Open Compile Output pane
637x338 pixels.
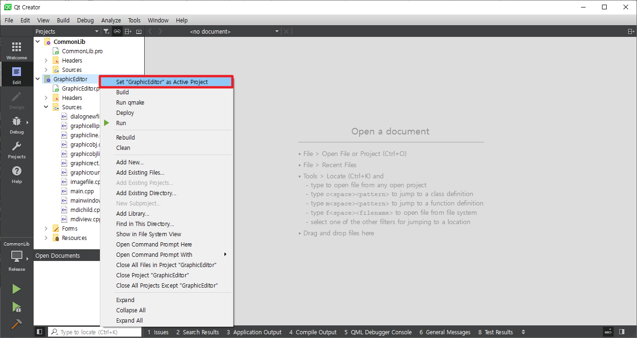coord(313,332)
